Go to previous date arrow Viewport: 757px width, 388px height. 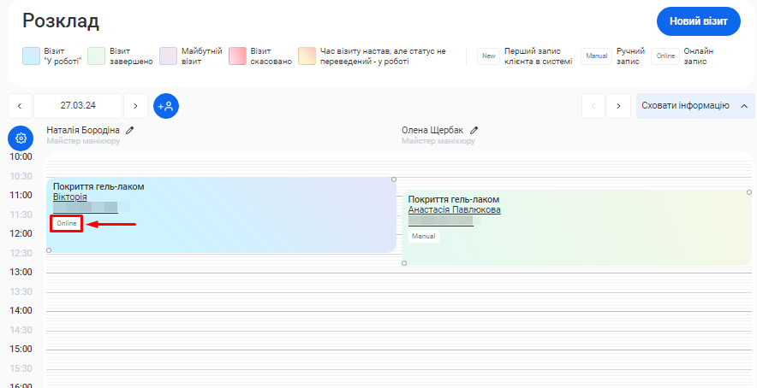click(x=20, y=106)
